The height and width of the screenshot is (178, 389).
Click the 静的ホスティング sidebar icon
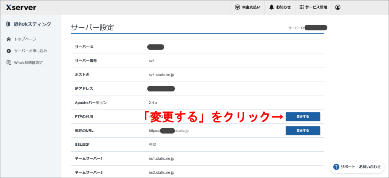(8, 24)
